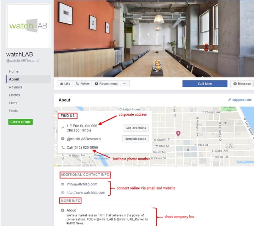Open the Reviews tab in sidebar
The height and width of the screenshot is (228, 254).
click(15, 87)
